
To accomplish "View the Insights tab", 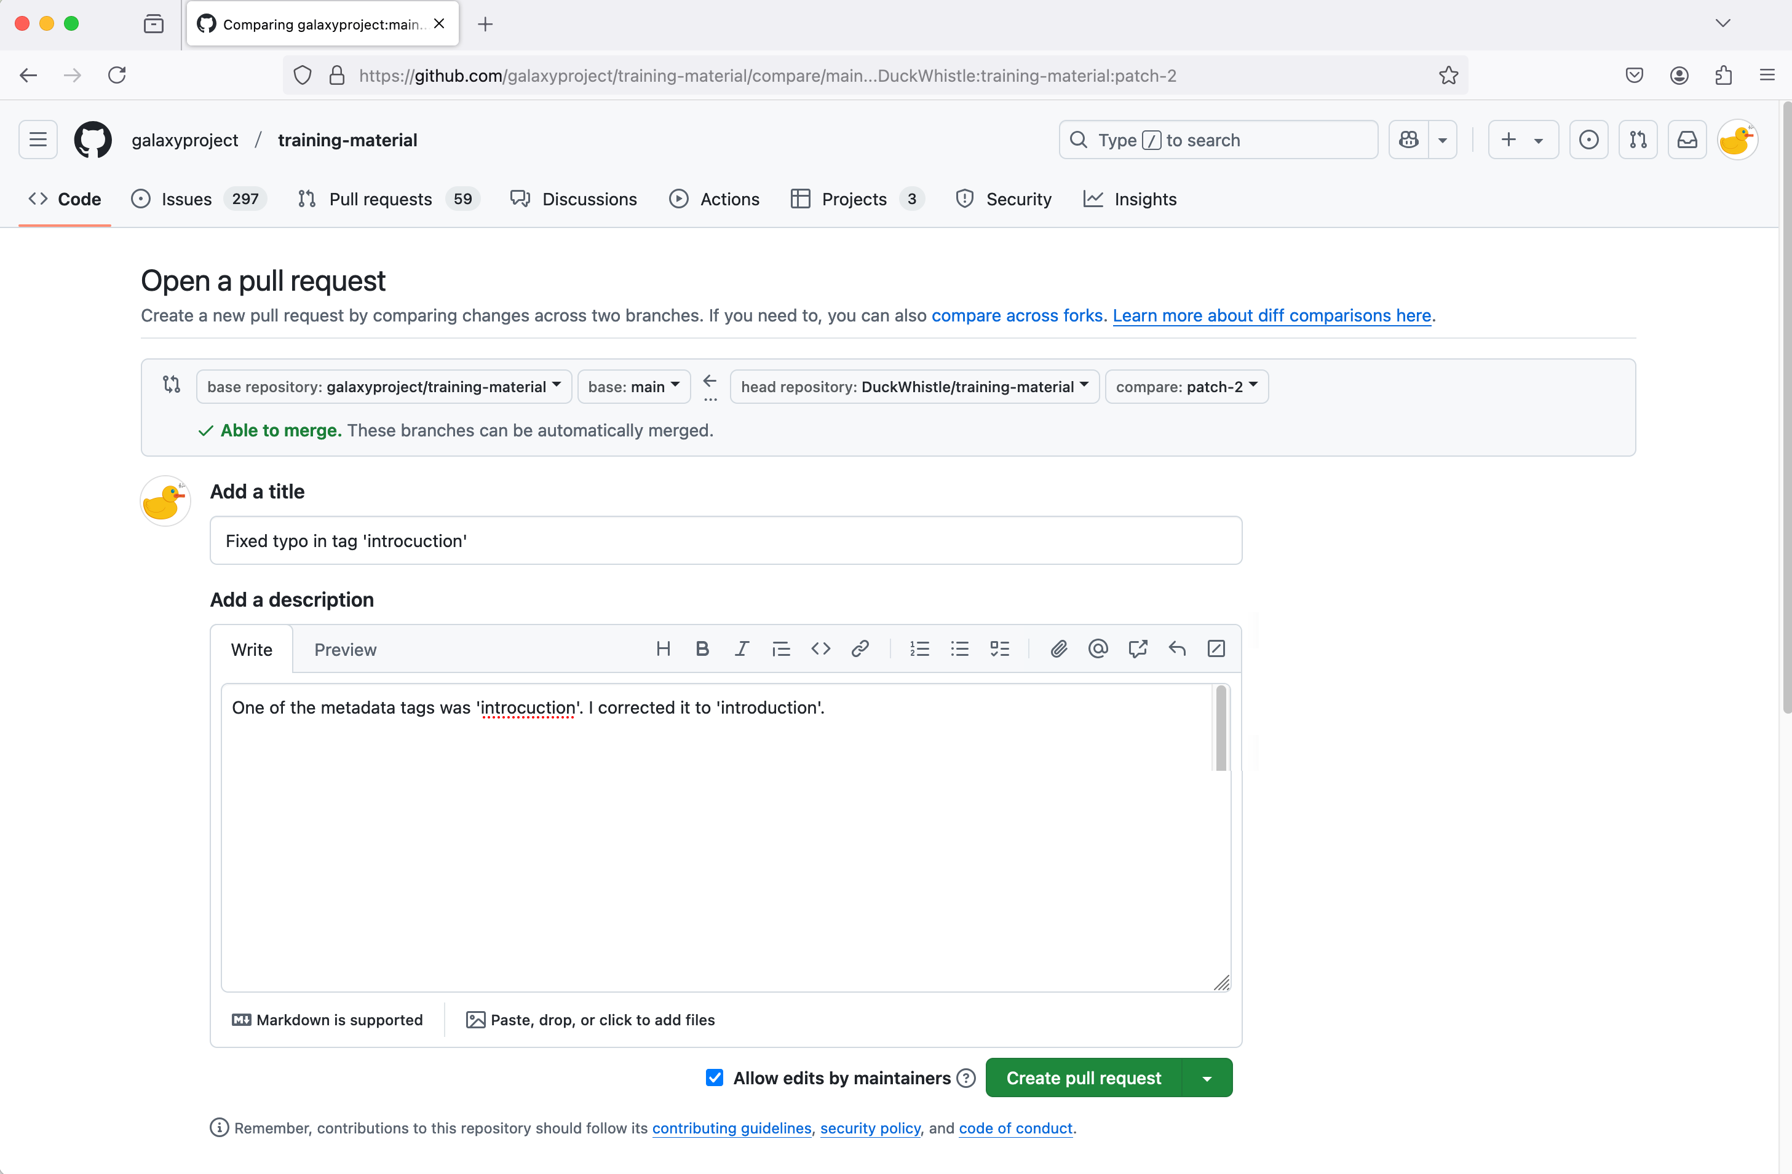I will click(1130, 199).
